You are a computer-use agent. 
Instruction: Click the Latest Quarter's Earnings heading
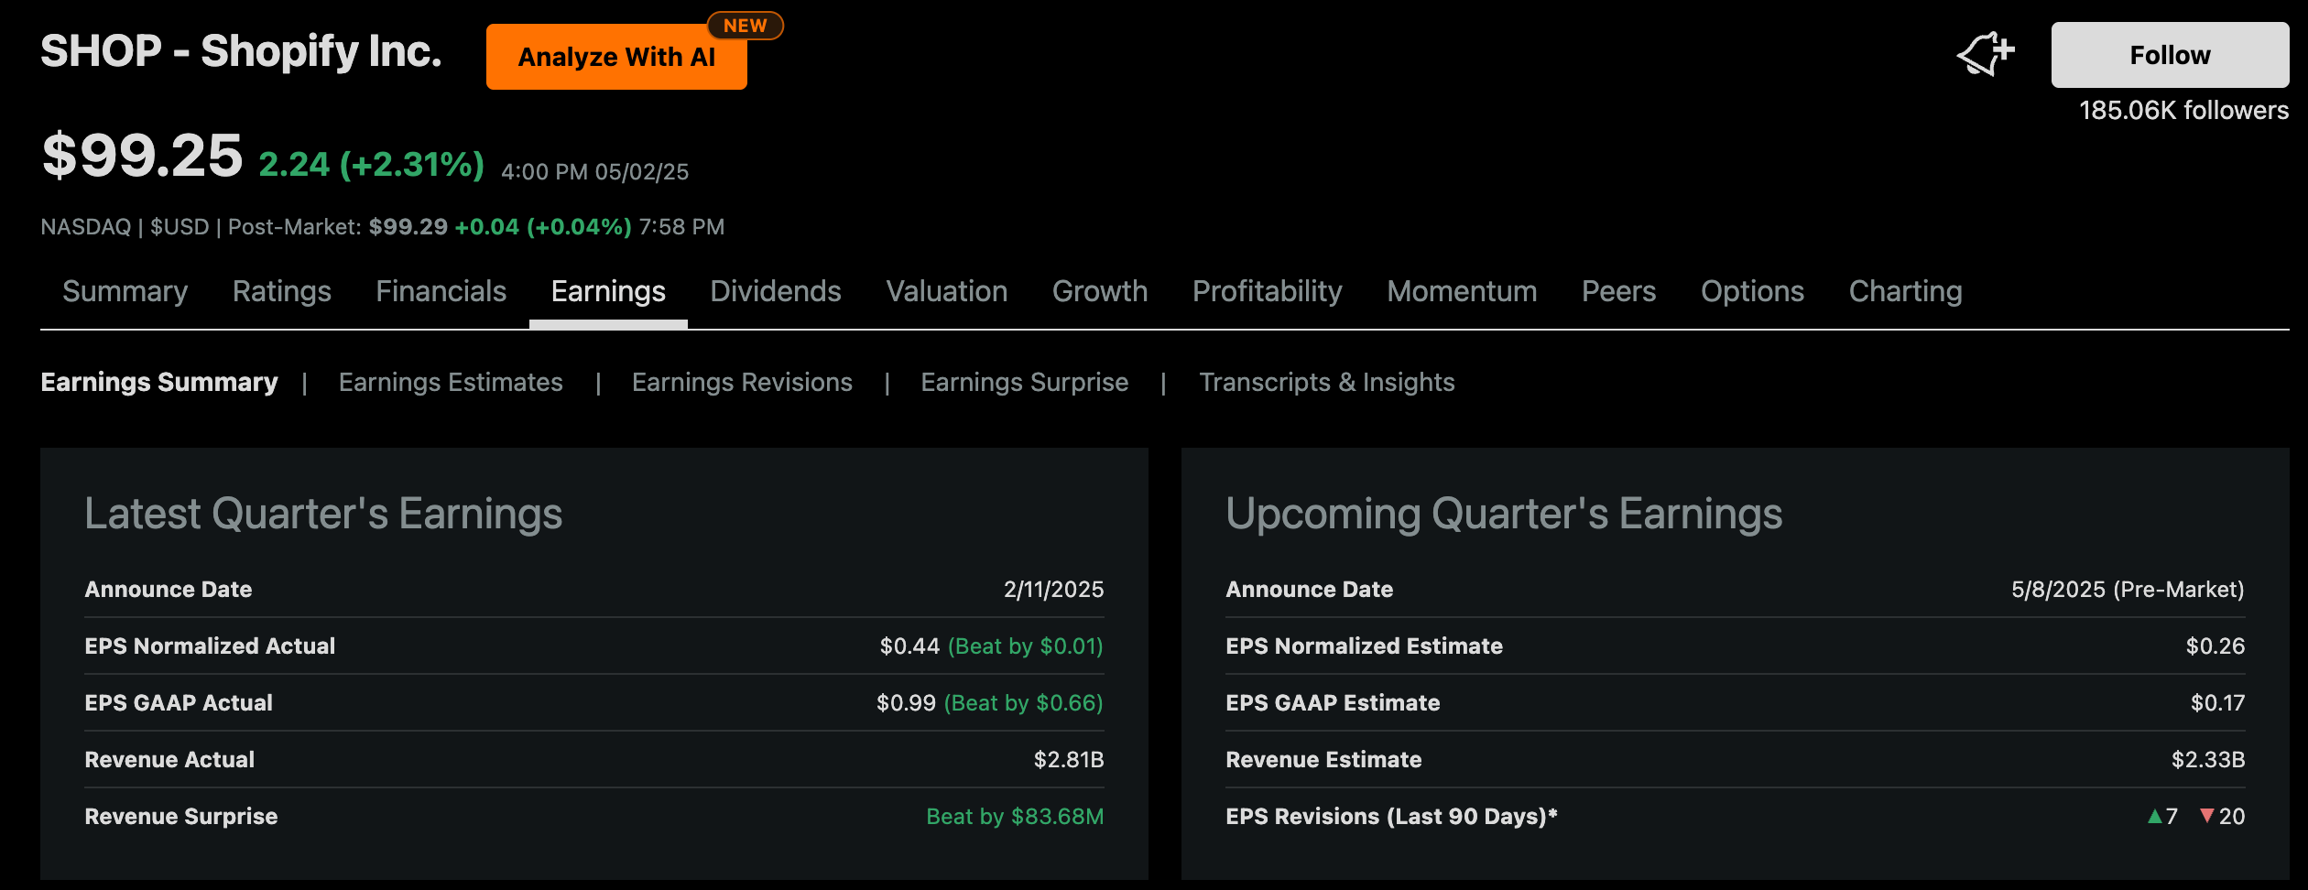[x=323, y=514]
